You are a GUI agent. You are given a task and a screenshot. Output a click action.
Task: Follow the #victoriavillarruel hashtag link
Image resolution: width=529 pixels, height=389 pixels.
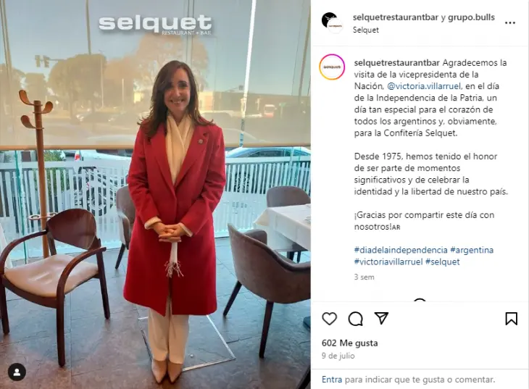388,262
